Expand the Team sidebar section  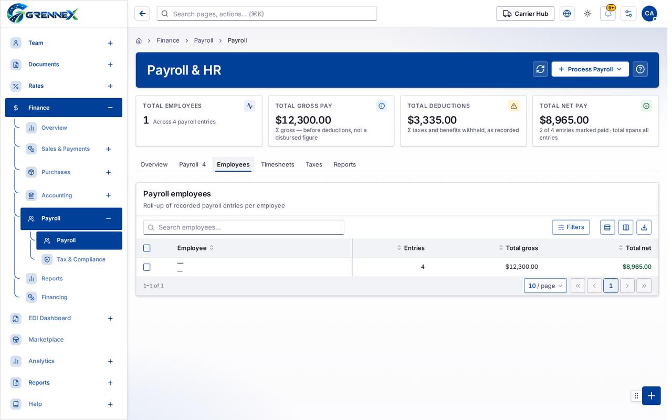point(110,43)
